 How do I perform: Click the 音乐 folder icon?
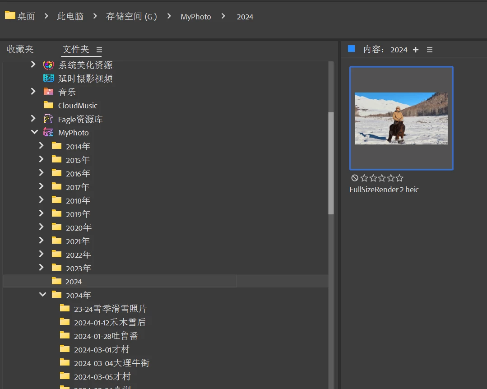click(48, 92)
